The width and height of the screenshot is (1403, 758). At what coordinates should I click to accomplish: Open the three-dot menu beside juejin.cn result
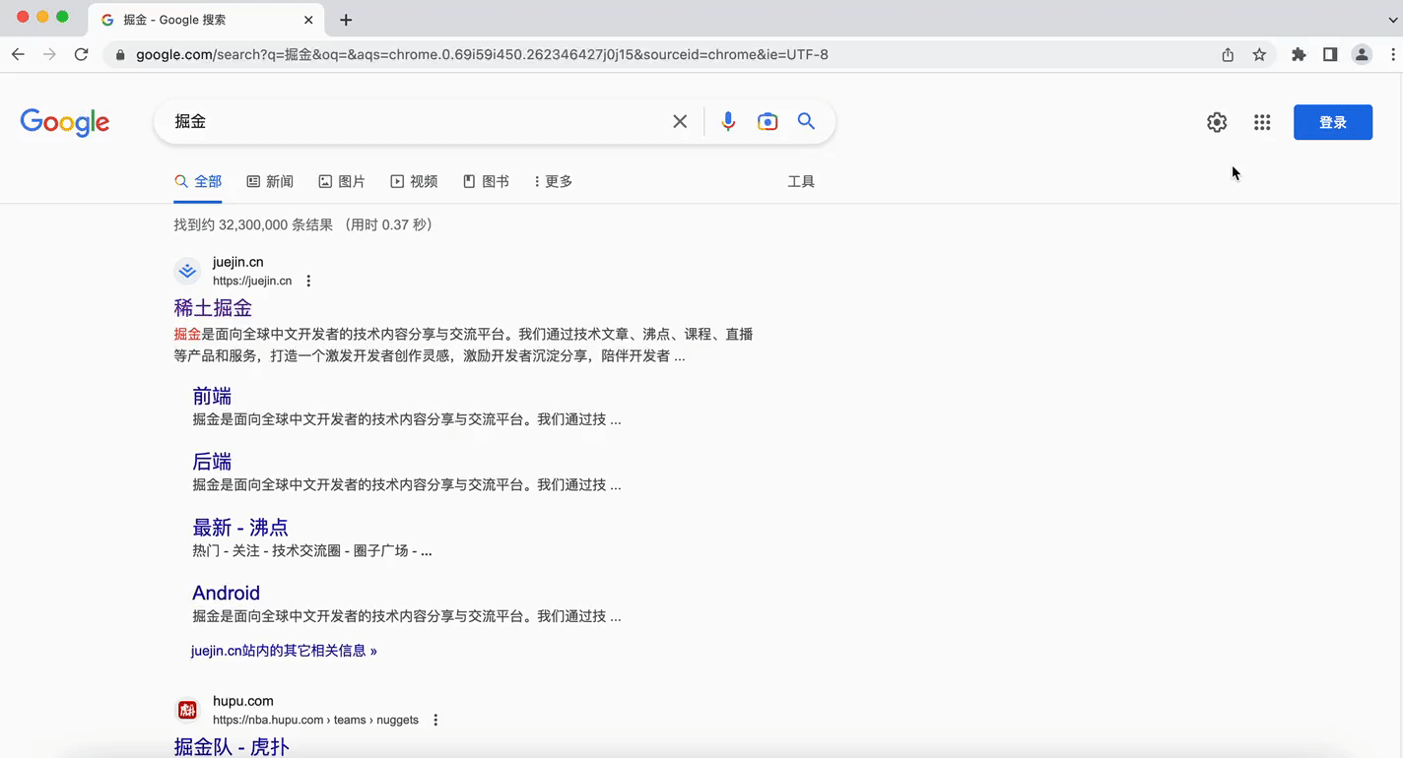coord(308,281)
